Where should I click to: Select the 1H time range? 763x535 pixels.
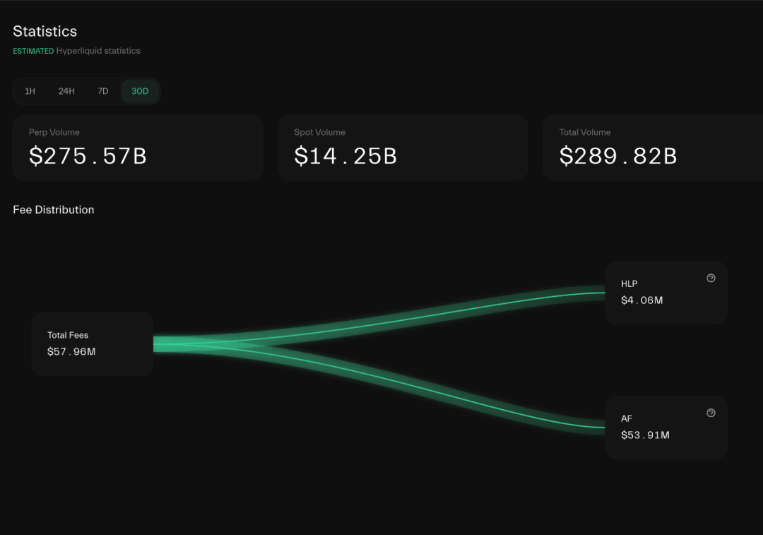click(x=30, y=91)
